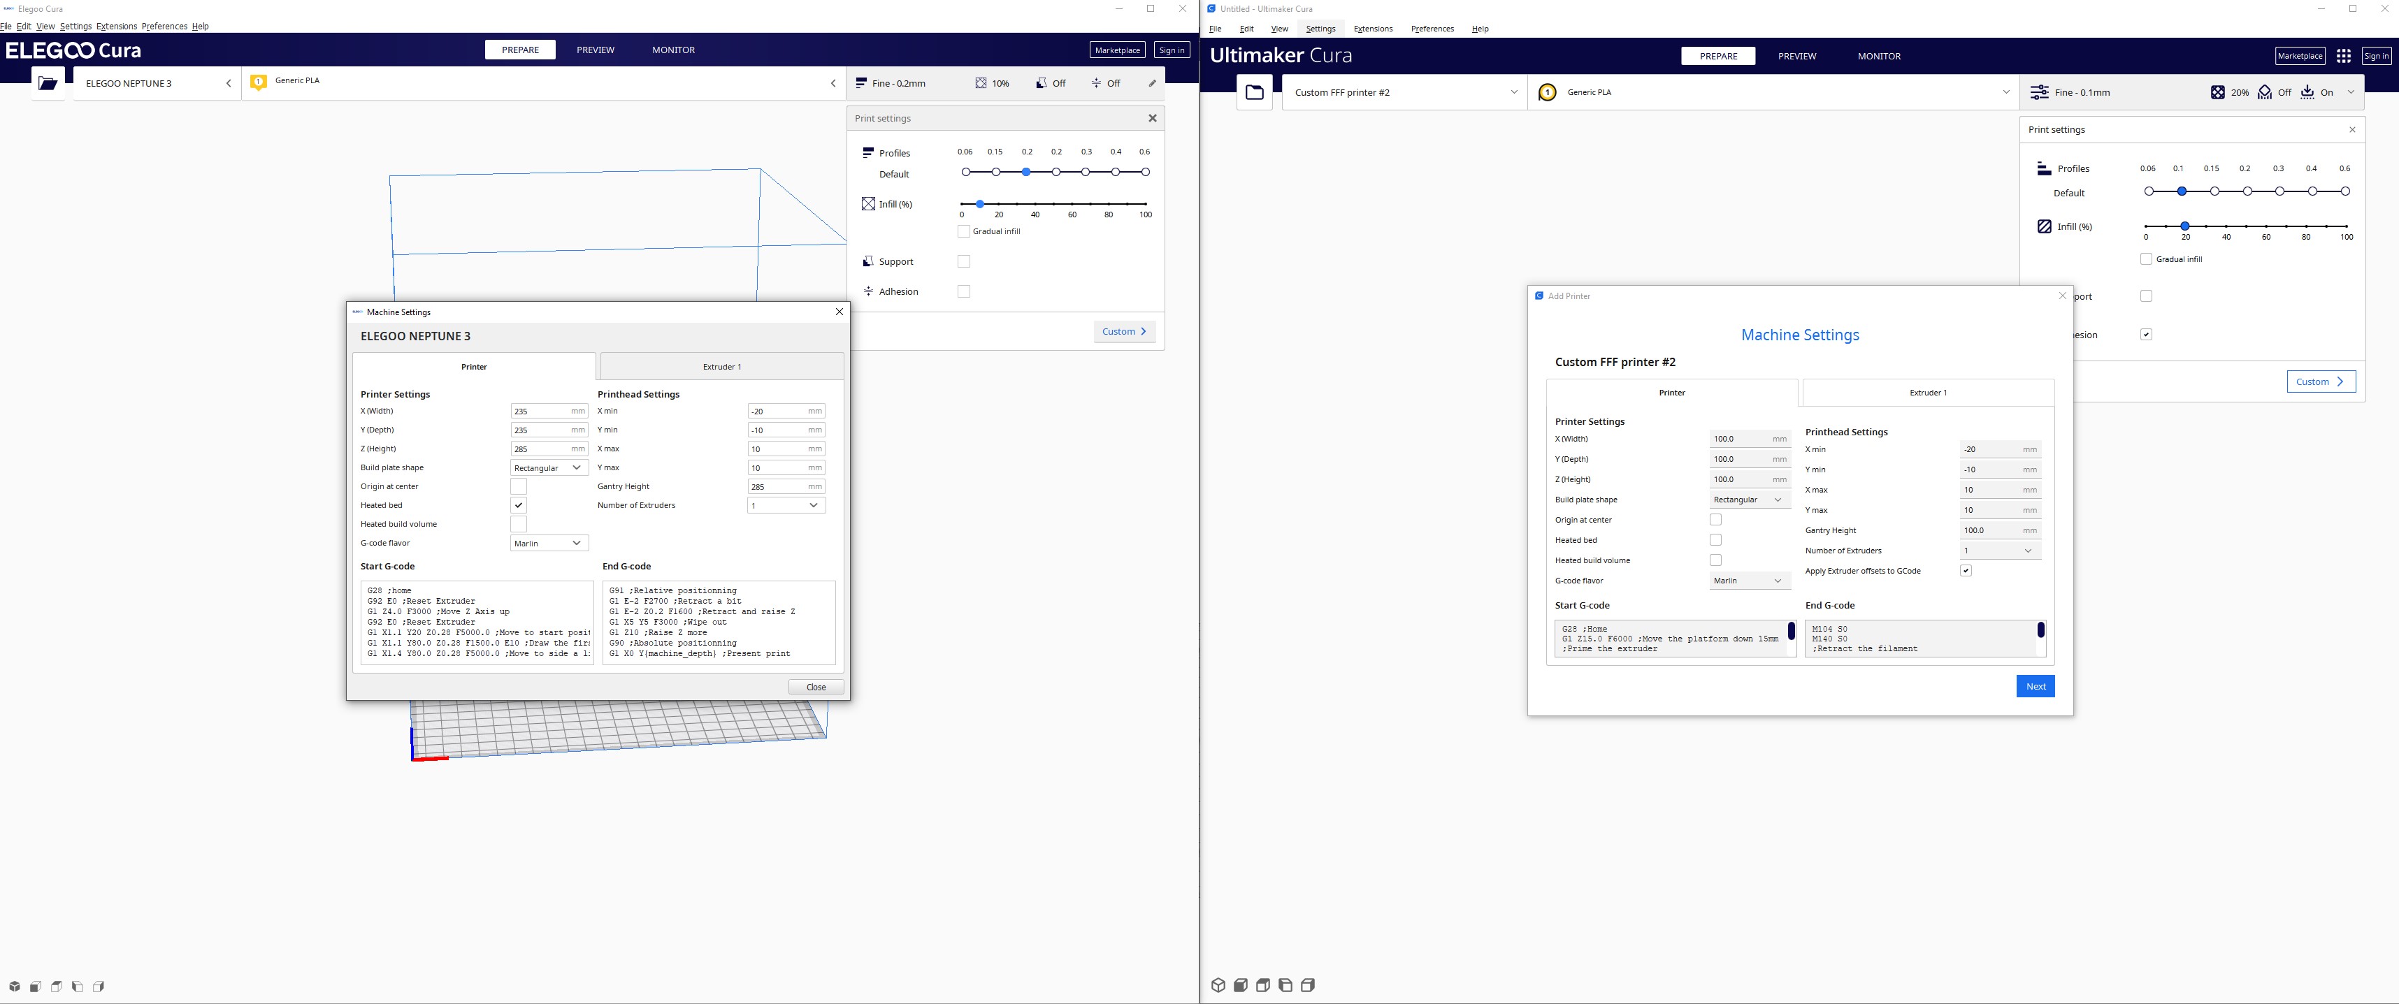Select front view icon in Elegoo Cura
The width and height of the screenshot is (2399, 1004).
(x=36, y=987)
